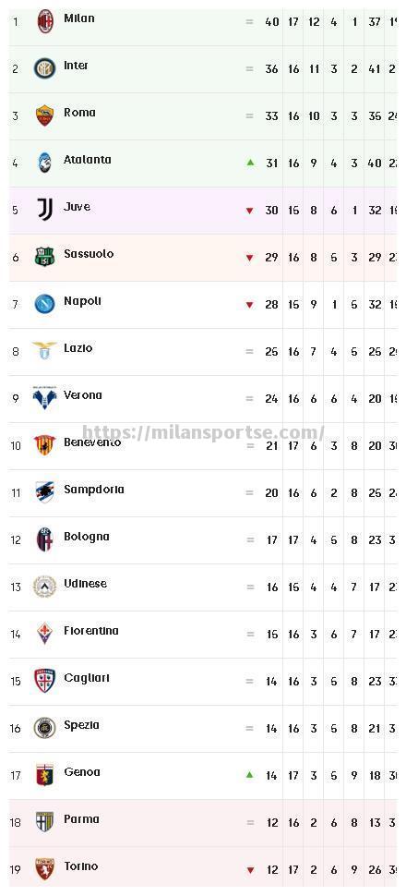Open the Napoli blue N badge
The width and height of the screenshot is (406, 896).
44,304
